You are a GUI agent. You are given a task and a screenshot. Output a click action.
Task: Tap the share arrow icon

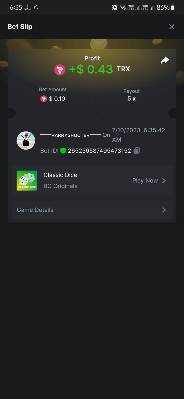[165, 60]
